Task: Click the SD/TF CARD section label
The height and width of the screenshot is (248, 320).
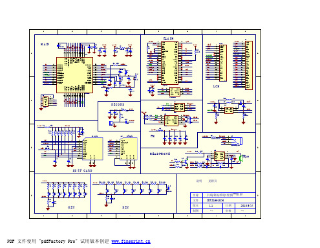Action: point(82,170)
